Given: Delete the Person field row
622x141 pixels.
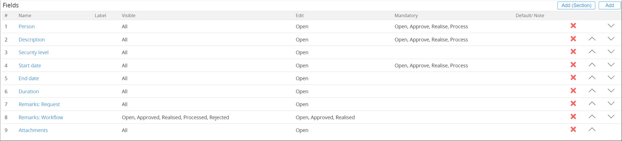Looking at the screenshot, I should click(573, 26).
